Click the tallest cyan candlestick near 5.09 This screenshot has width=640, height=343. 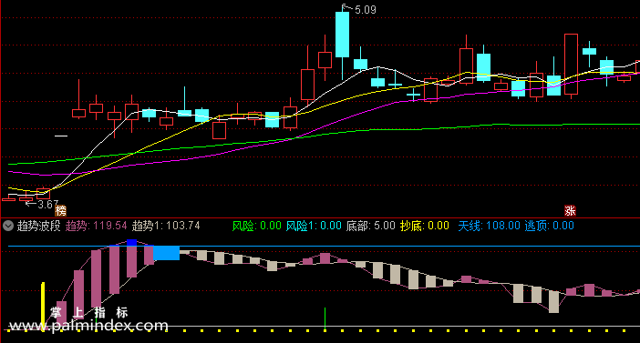(x=342, y=35)
